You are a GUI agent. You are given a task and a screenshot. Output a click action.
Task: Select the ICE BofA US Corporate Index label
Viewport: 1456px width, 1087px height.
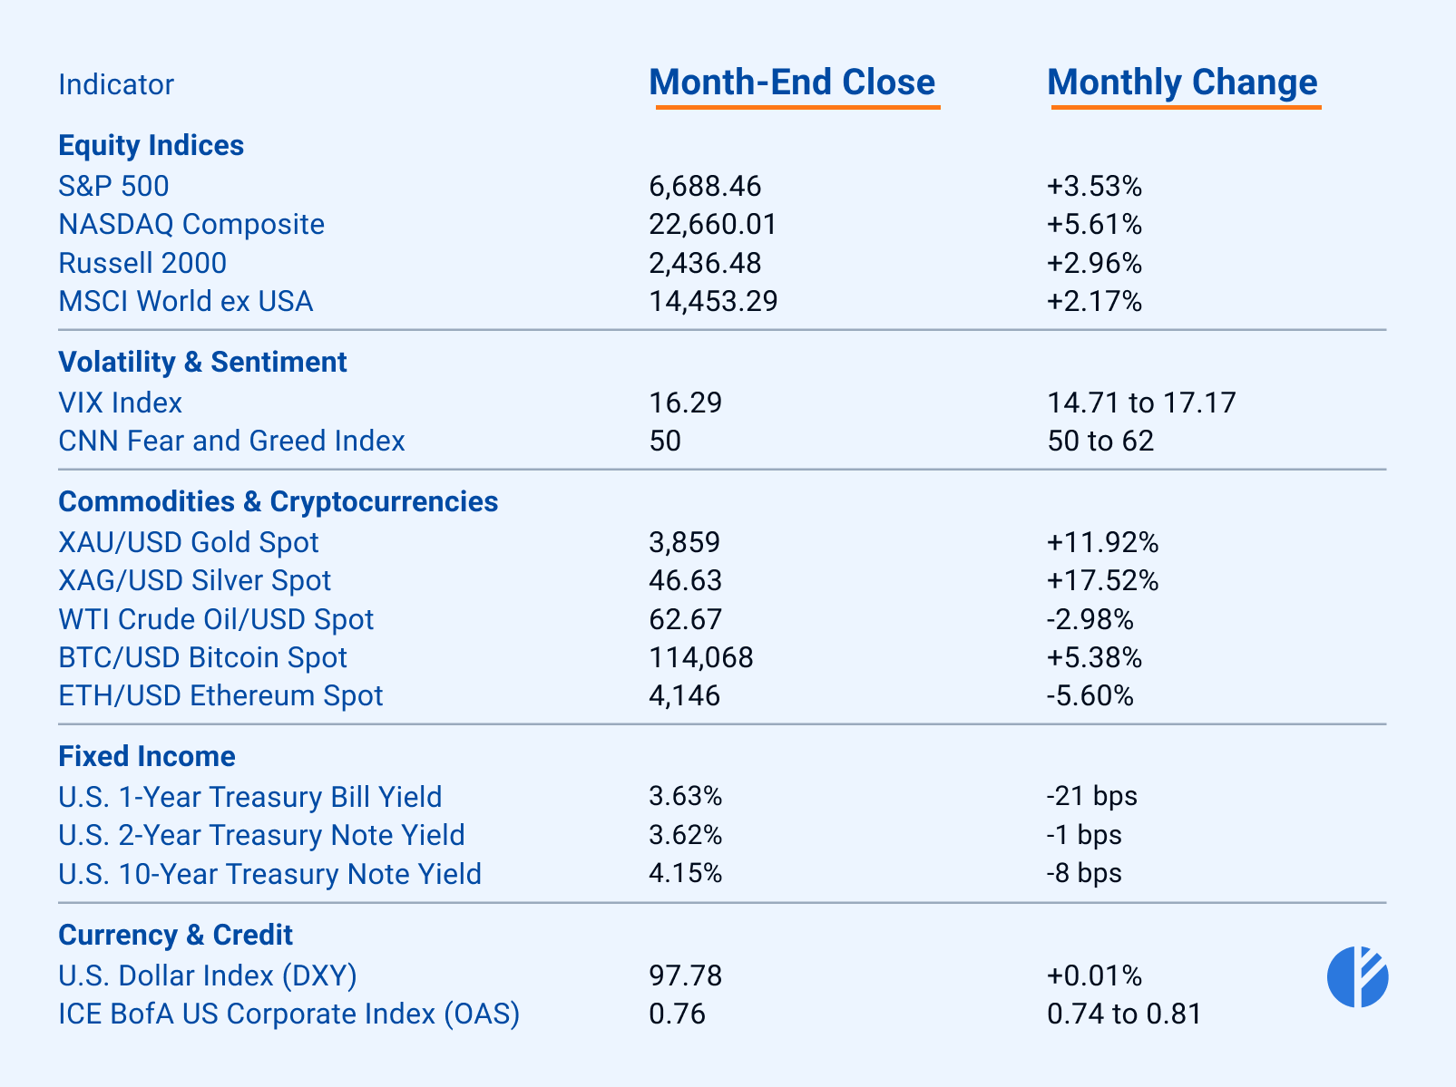click(x=288, y=1014)
